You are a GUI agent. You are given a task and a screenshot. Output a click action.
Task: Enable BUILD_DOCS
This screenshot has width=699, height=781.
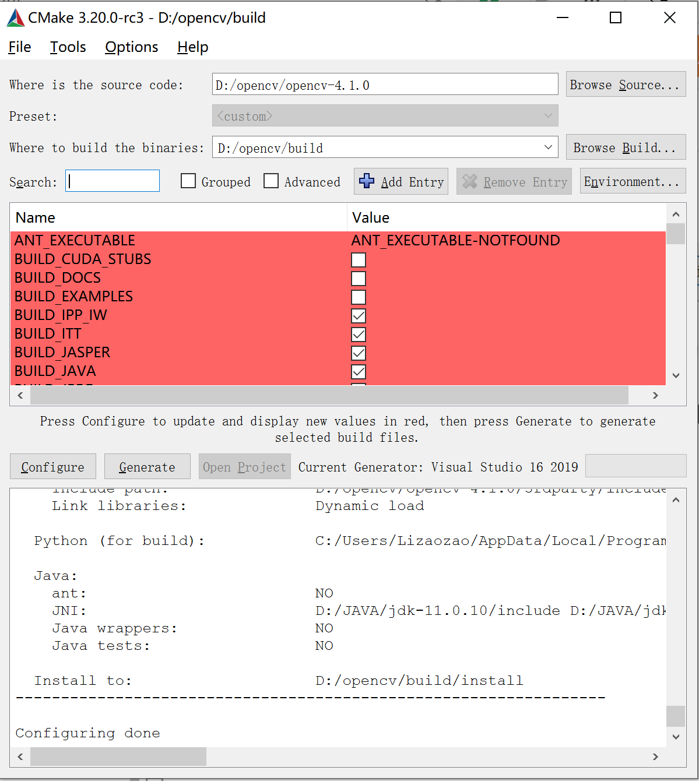[358, 278]
